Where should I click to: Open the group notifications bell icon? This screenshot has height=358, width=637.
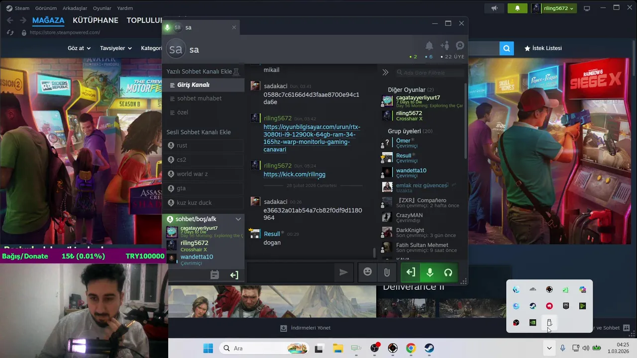(429, 46)
